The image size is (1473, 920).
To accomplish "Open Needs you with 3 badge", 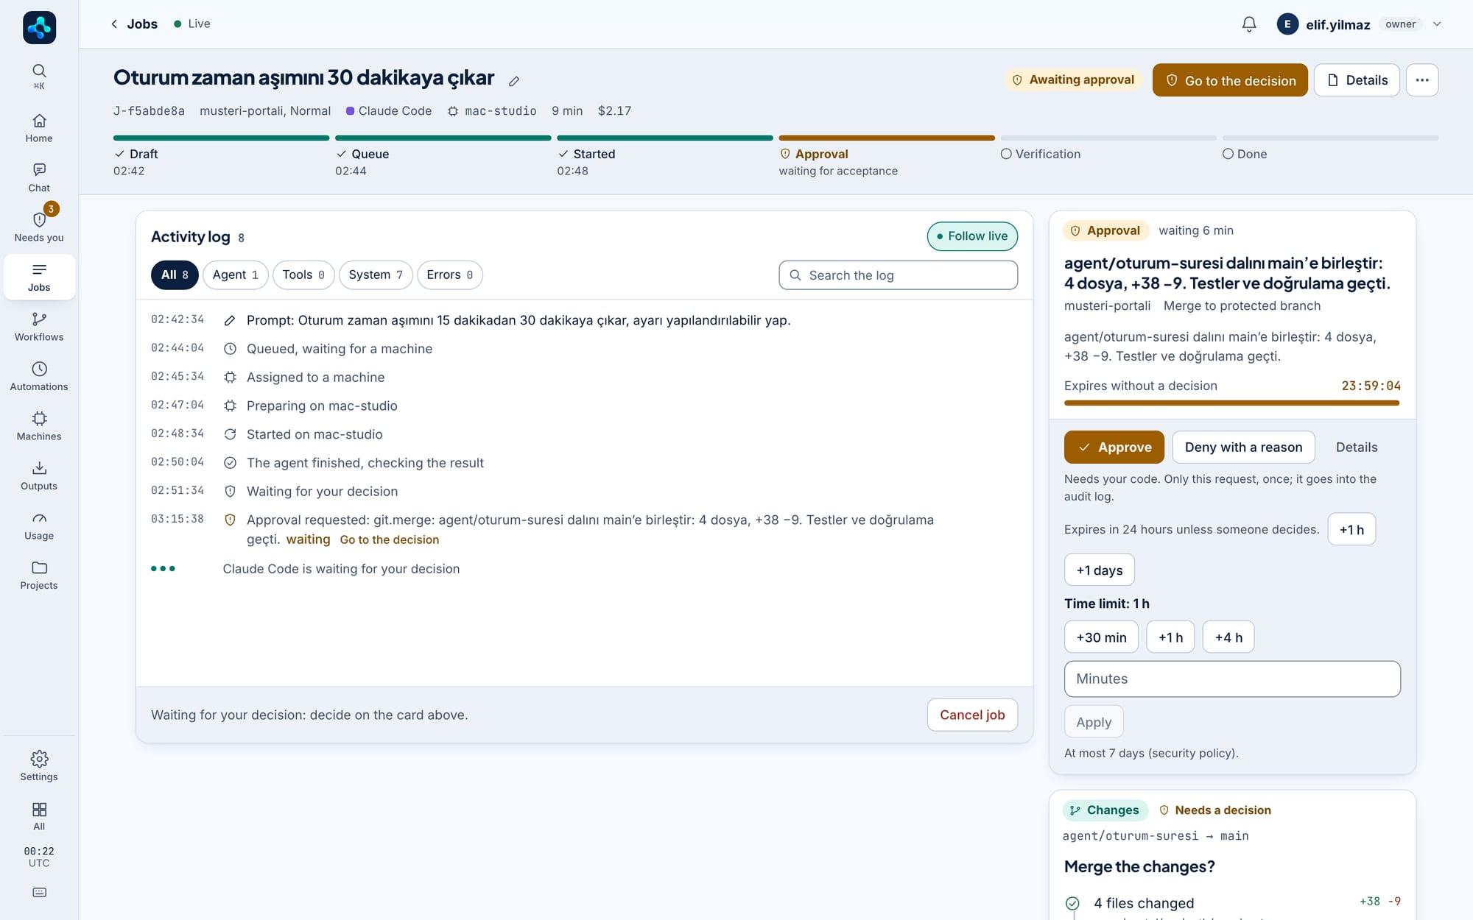I will point(39,227).
